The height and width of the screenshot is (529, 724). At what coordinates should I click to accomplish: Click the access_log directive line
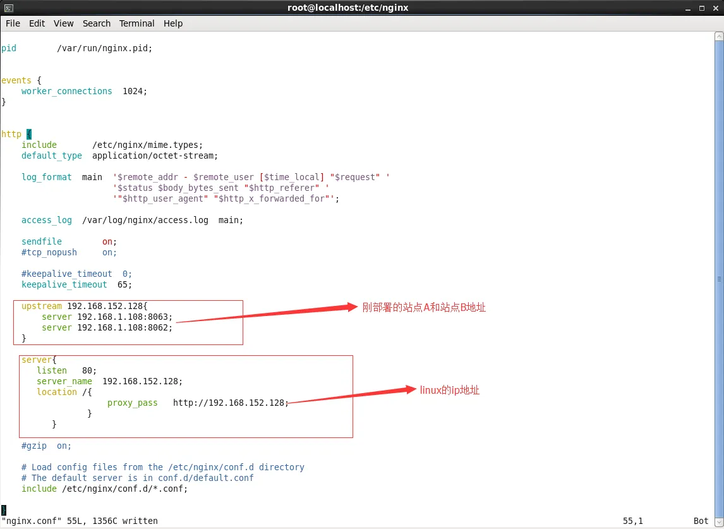coord(47,220)
